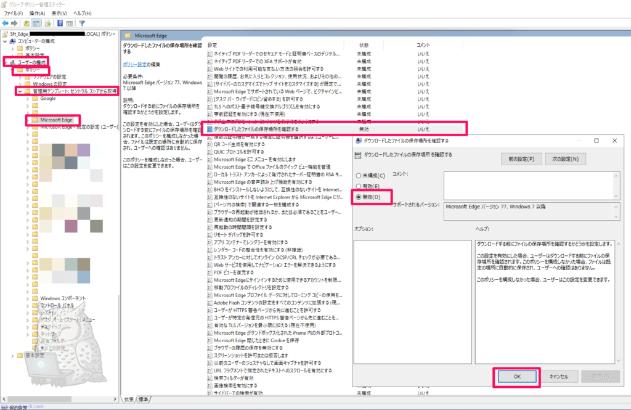Expand the bottom 基本設定 tree node

pyautogui.click(x=12, y=356)
